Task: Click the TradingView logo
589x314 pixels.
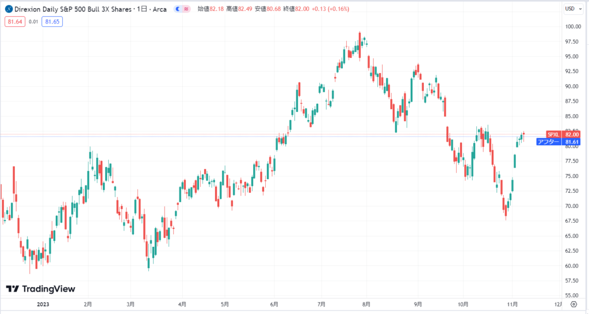Action: [x=41, y=289]
